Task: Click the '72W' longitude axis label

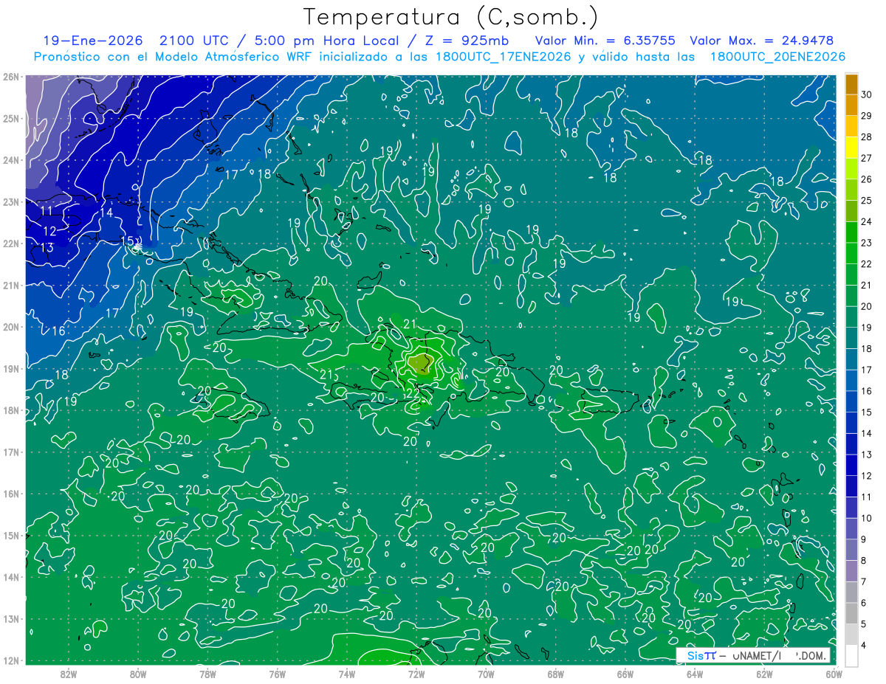Action: pos(416,674)
